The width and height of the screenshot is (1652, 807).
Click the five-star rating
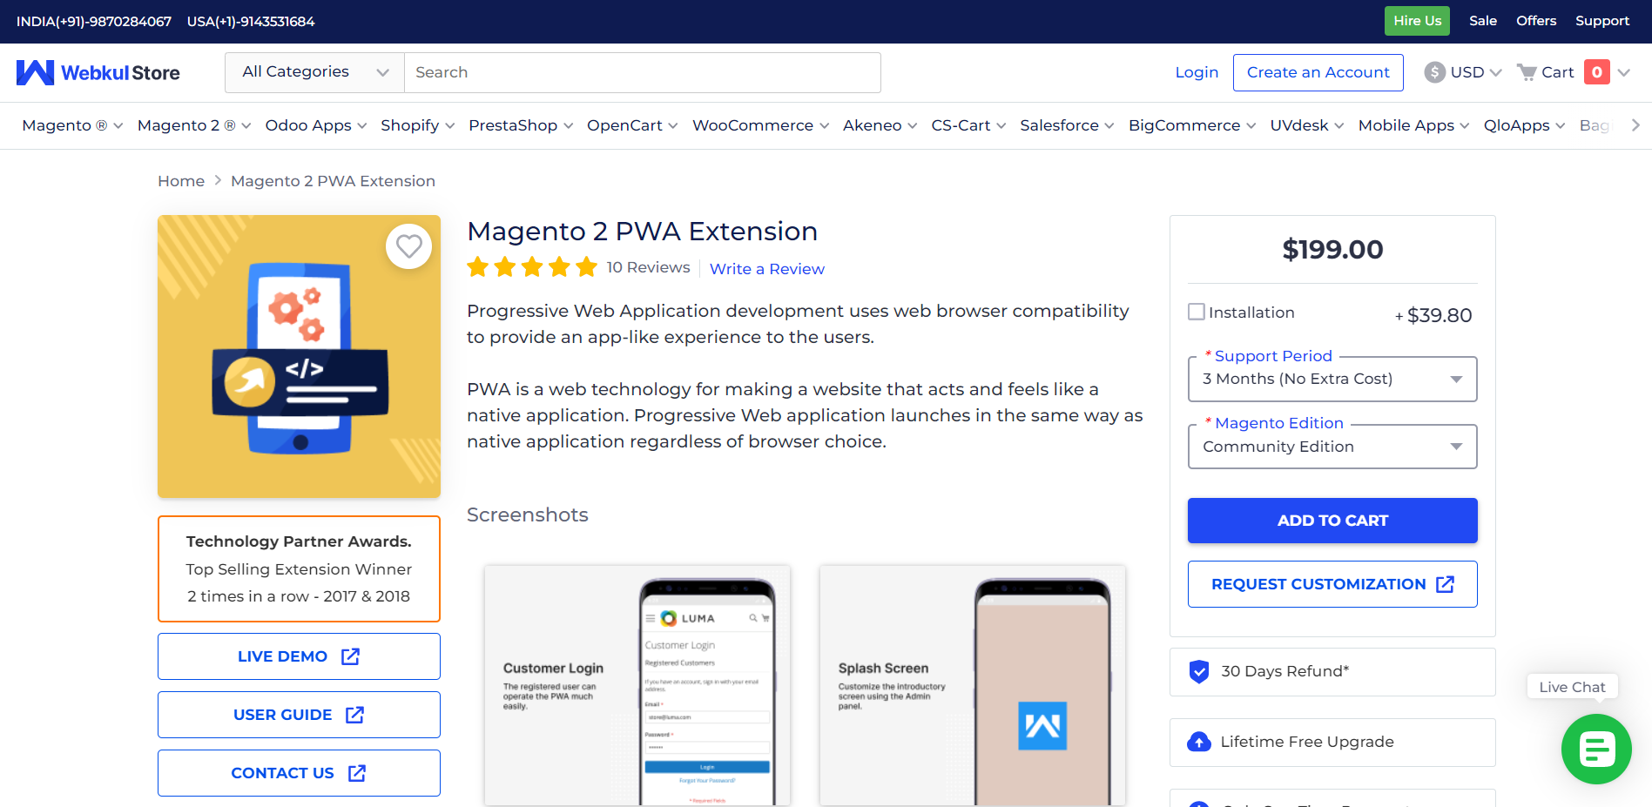pyautogui.click(x=532, y=267)
